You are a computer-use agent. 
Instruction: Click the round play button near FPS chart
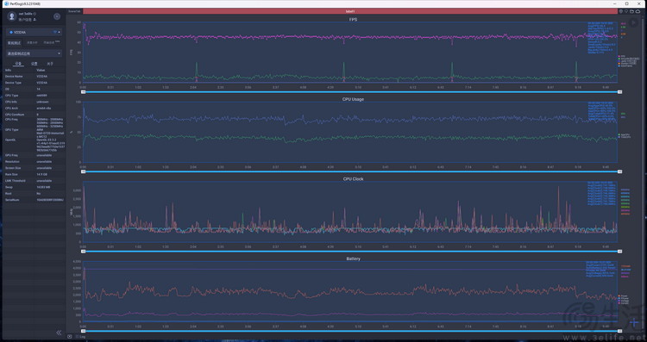pyautogui.click(x=634, y=23)
